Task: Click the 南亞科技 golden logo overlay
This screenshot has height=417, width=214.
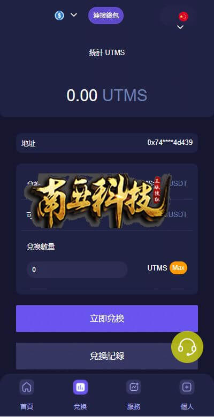Action: click(x=98, y=201)
